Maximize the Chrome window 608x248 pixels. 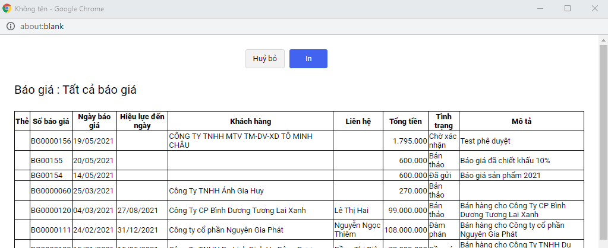click(x=567, y=8)
